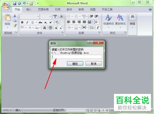Click the Increase Indent icon
Viewport: 154px width, 114px height.
(x=96, y=16)
